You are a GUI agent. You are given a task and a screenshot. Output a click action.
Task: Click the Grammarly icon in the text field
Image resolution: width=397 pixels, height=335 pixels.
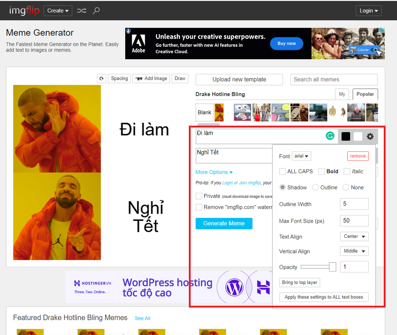click(x=330, y=136)
